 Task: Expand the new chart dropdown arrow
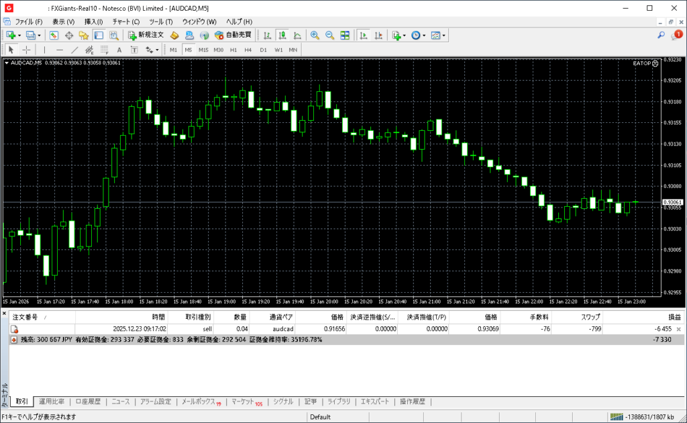click(x=20, y=35)
